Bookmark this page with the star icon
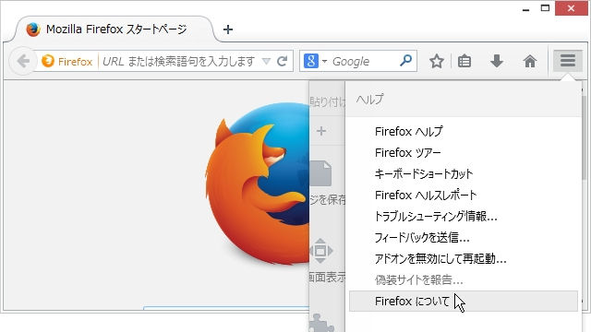Screen dimensions: 591x332 [x=437, y=61]
